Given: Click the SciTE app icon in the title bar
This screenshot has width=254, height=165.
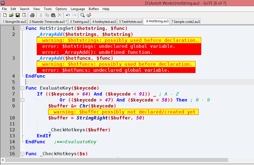Looking at the screenshot, I should [x=3, y=3].
